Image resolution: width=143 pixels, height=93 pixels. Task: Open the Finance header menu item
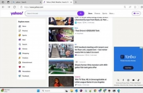[x=97, y=13]
